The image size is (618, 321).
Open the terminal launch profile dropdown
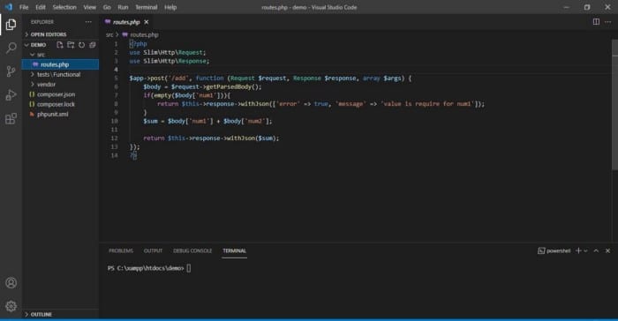coord(585,251)
